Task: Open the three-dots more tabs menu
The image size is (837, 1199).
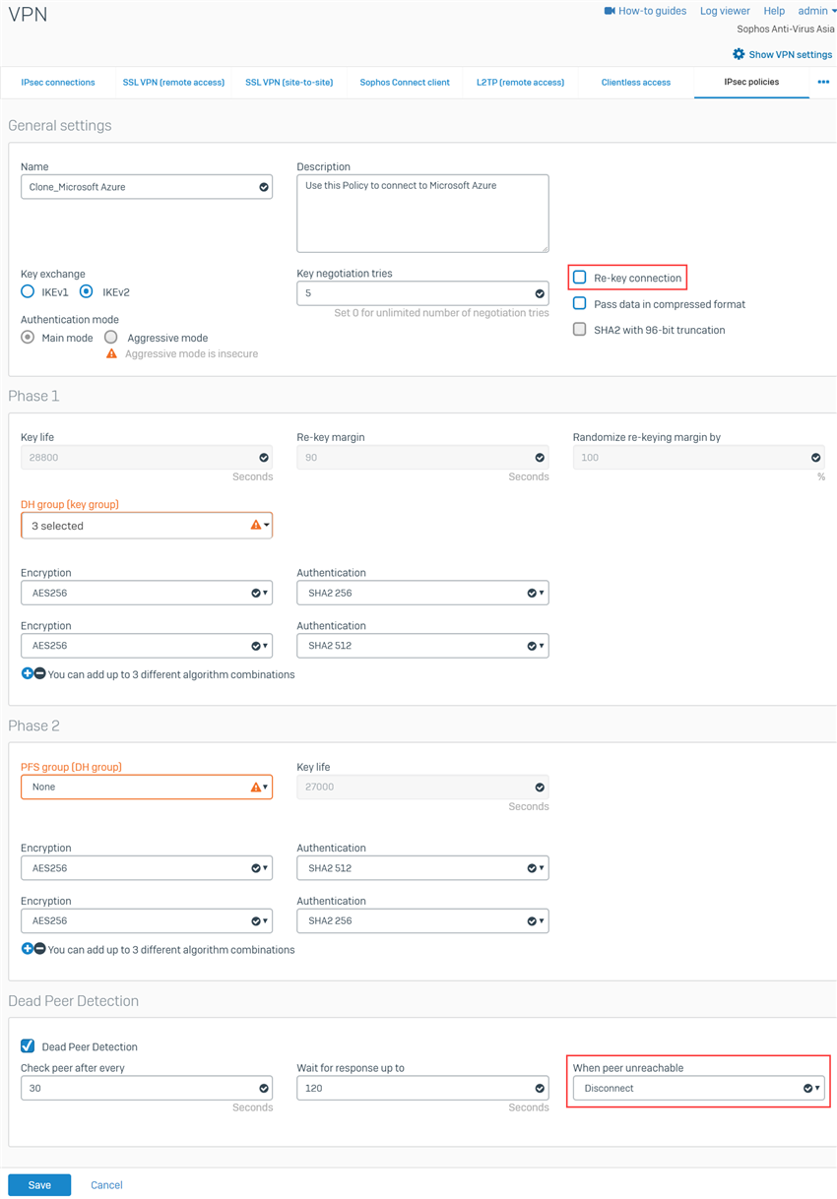Action: click(x=823, y=83)
